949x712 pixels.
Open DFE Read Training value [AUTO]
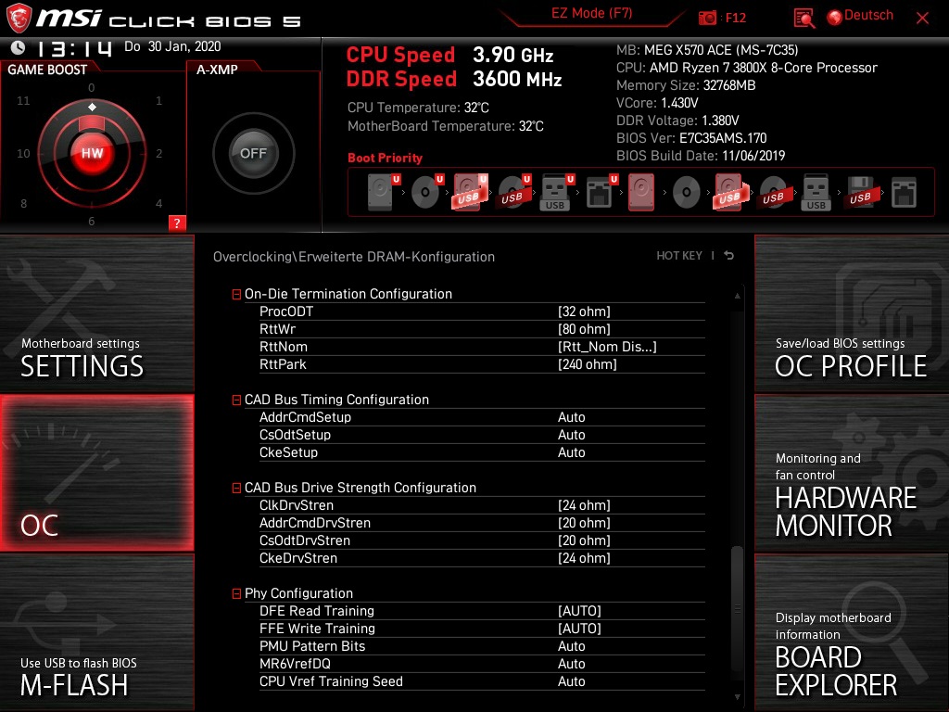pyautogui.click(x=579, y=611)
